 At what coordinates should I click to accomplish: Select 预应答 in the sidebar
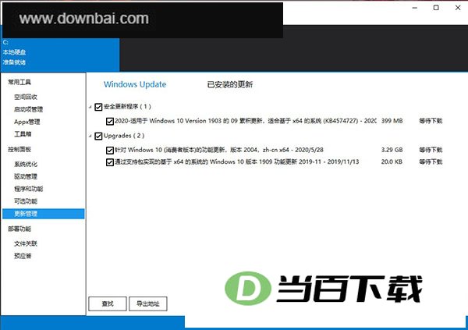coord(23,256)
